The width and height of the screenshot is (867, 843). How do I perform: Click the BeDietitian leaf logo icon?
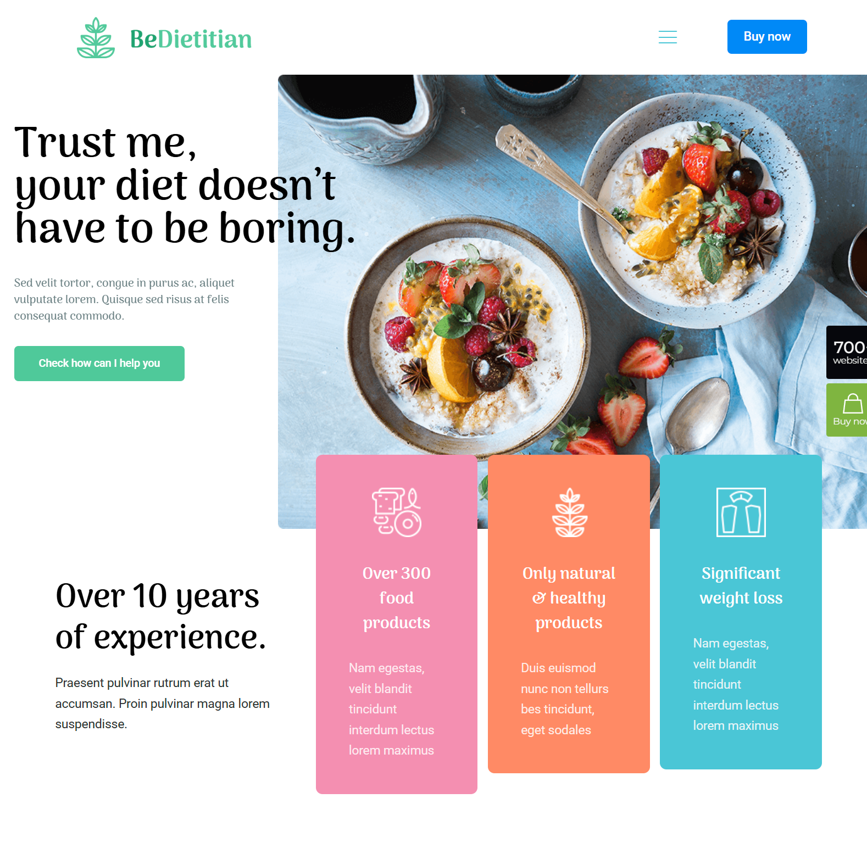click(96, 38)
